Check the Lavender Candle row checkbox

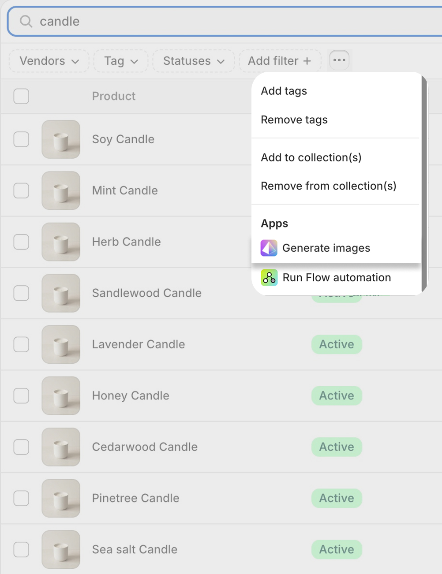21,344
